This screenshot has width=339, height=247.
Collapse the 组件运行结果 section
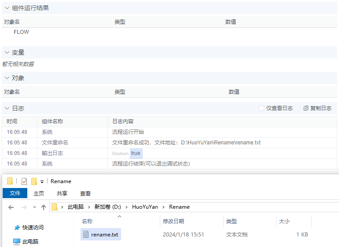(7, 8)
